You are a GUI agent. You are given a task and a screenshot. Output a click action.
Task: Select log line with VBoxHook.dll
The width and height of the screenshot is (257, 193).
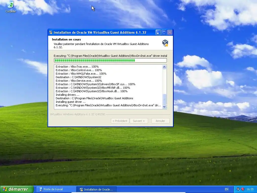tap(92, 91)
